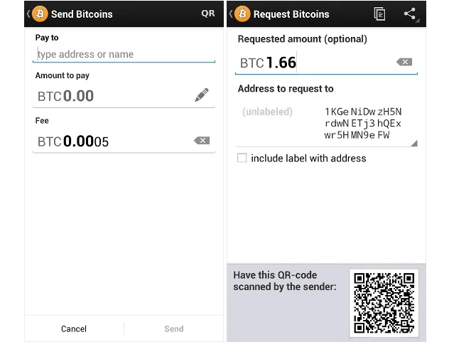Copy request address with clipboard icon

379,14
